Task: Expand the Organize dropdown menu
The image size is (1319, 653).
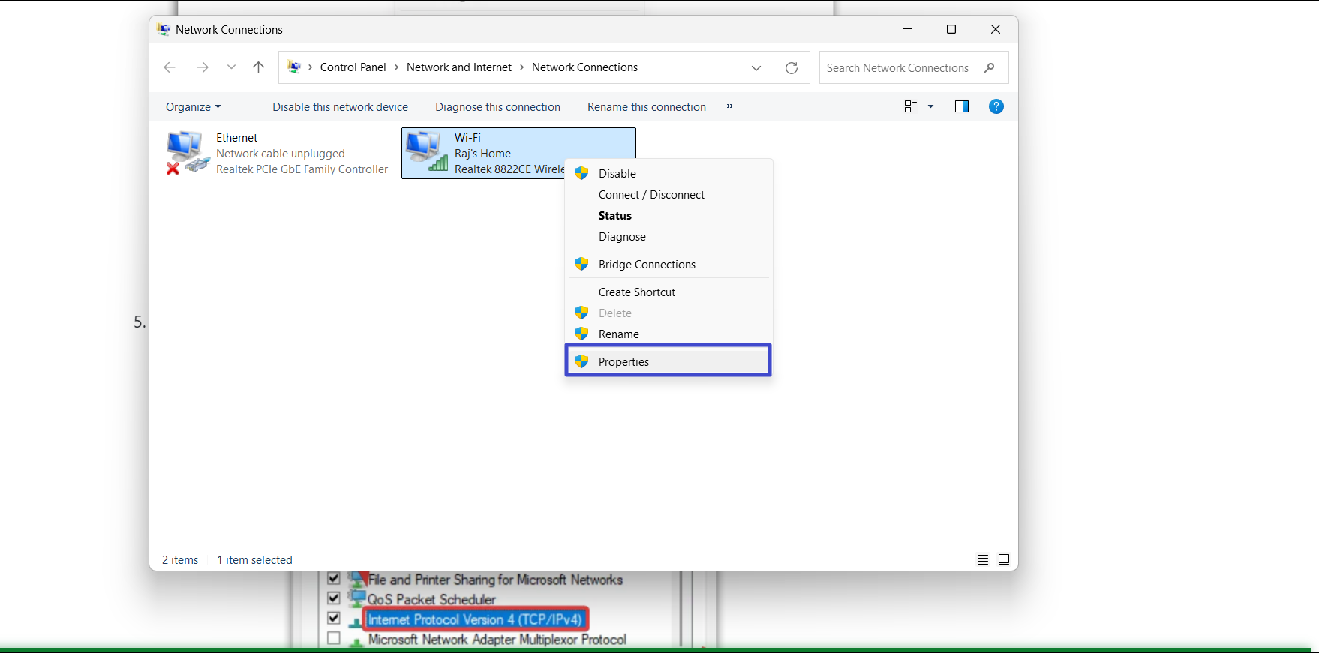Action: (193, 107)
